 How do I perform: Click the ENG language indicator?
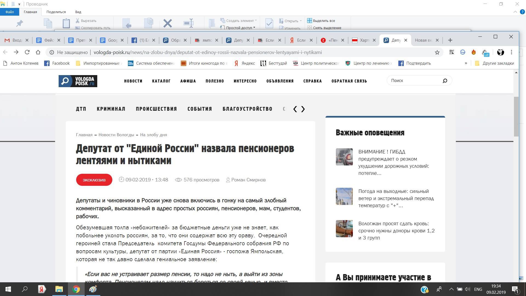click(478, 289)
